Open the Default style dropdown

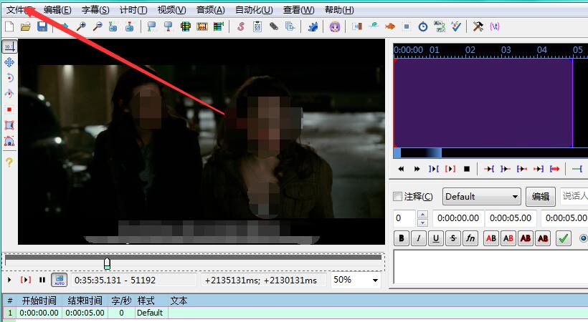(481, 197)
